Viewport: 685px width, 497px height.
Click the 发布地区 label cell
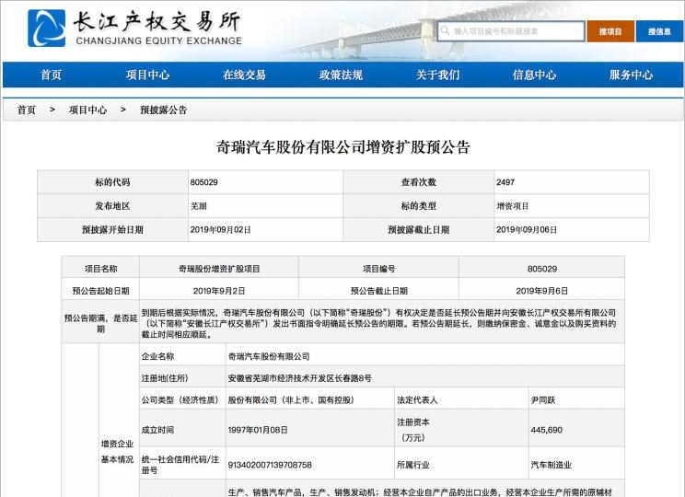pyautogui.click(x=112, y=205)
